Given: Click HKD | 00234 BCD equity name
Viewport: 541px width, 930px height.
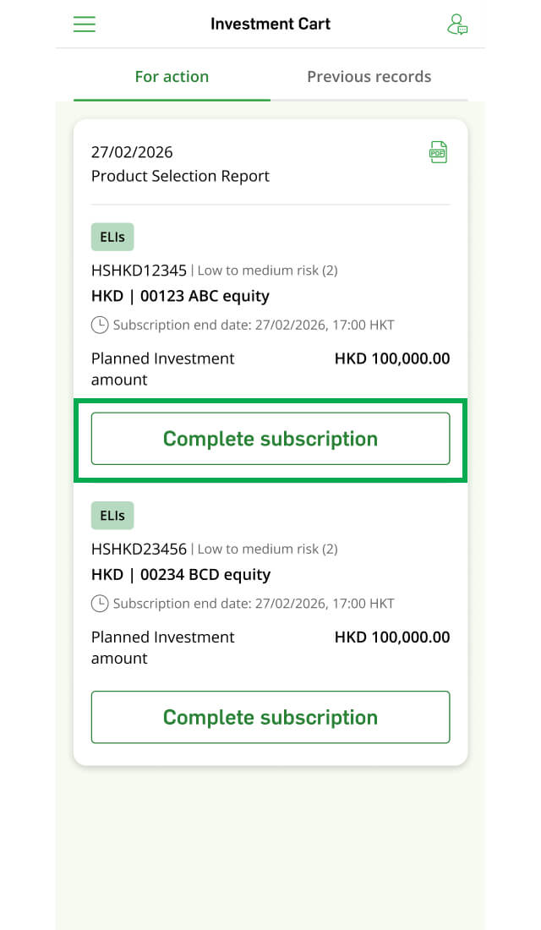Looking at the screenshot, I should coord(181,575).
